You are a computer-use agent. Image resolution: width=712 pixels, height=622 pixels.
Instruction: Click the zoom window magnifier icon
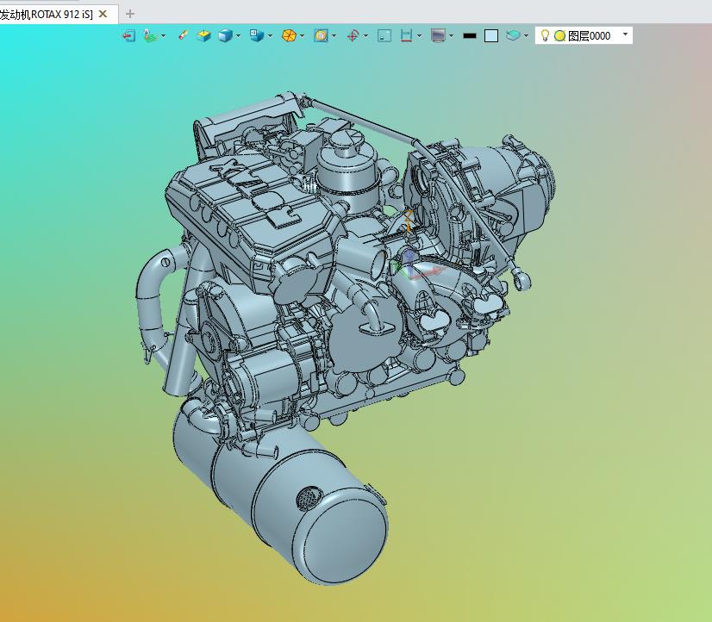[x=321, y=35]
